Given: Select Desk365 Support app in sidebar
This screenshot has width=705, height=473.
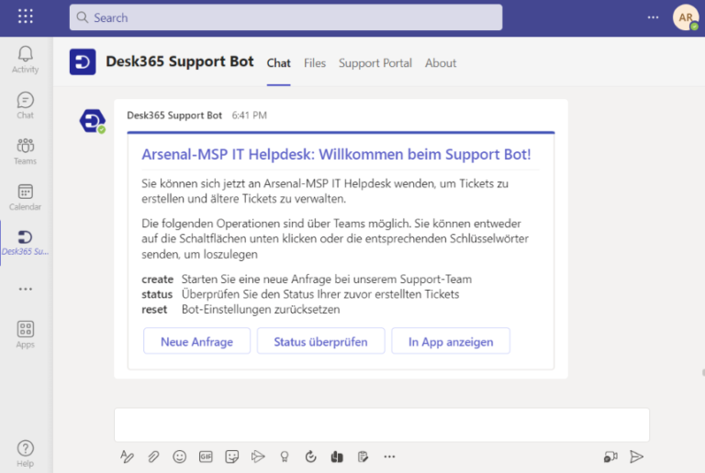Looking at the screenshot, I should (25, 243).
